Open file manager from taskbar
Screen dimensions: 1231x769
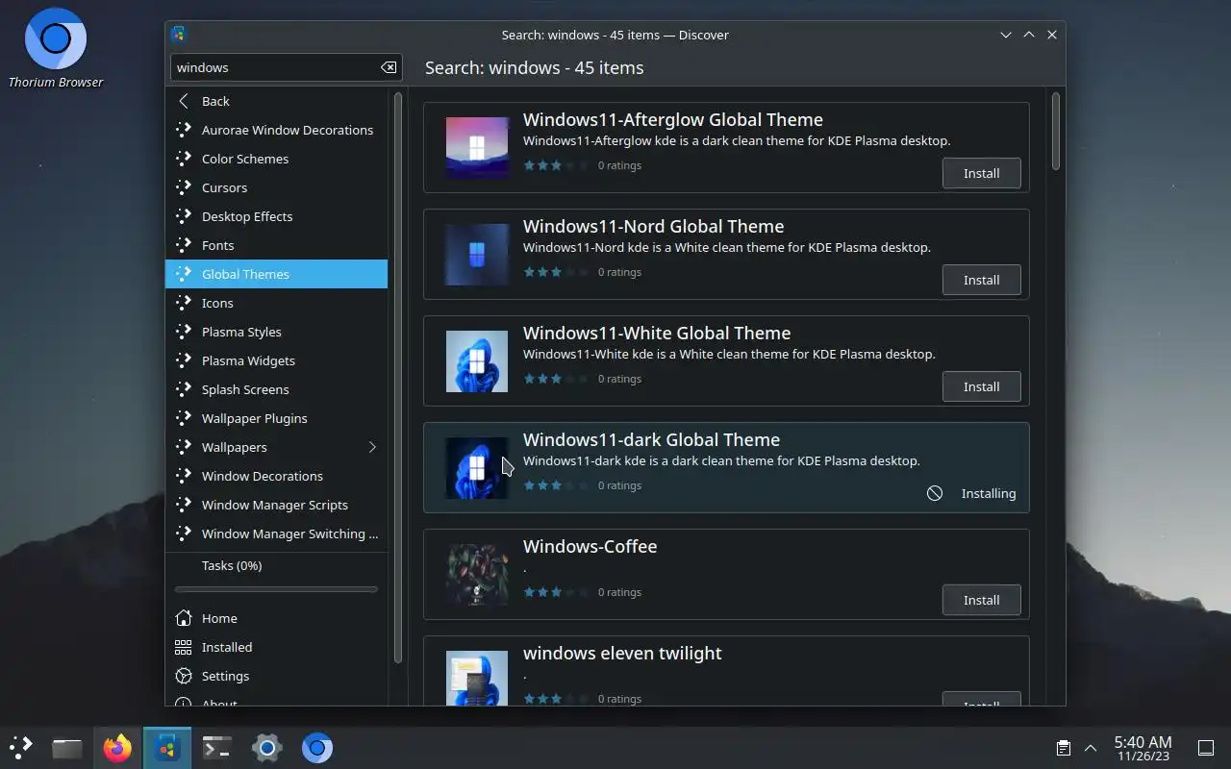(x=67, y=747)
